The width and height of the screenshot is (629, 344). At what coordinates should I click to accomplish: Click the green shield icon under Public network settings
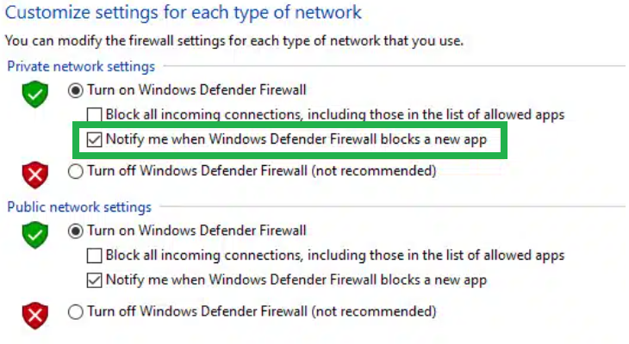click(34, 235)
